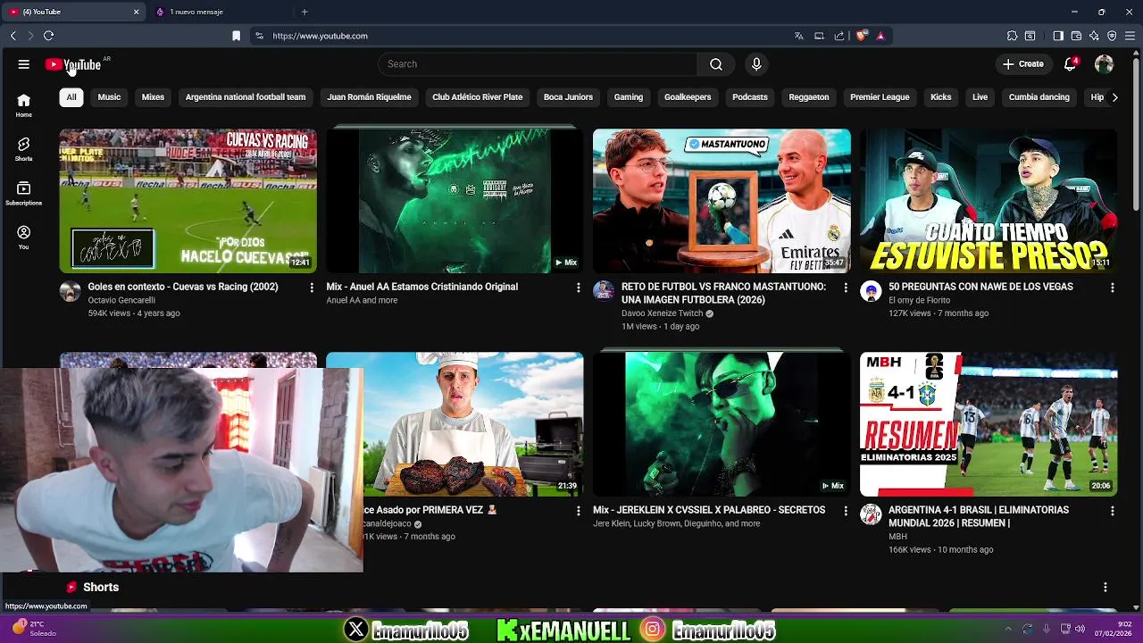The image size is (1143, 643).
Task: Click the page vertical scrollbar
Action: tap(1137, 134)
